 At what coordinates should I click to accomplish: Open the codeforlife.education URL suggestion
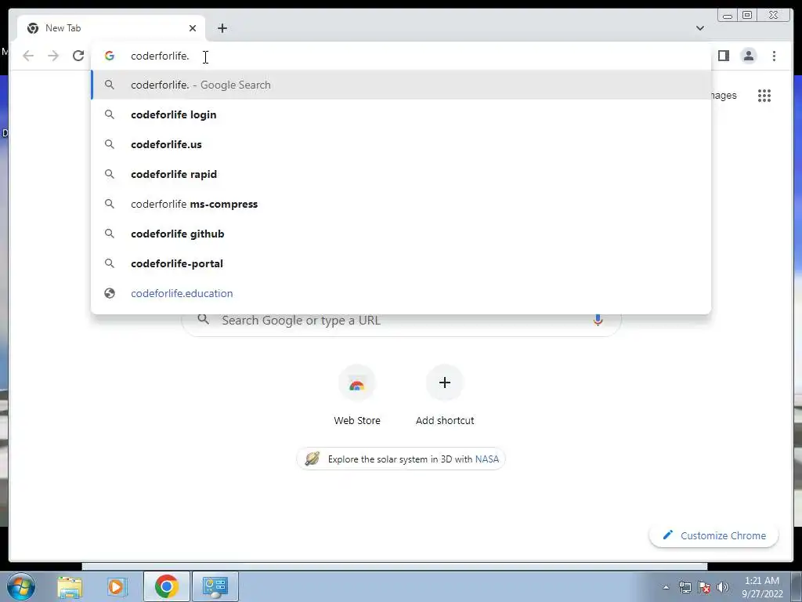401,293
